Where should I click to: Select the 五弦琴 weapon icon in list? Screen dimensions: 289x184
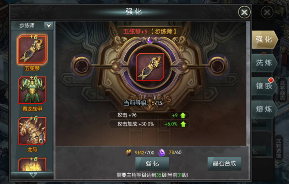[x=32, y=49]
